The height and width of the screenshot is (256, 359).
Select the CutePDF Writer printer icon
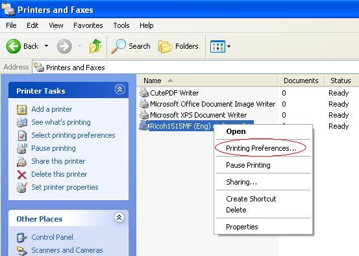pos(144,93)
